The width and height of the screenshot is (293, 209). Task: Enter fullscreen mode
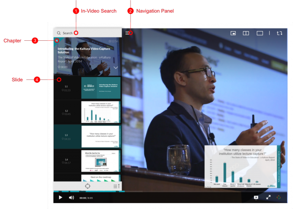click(x=268, y=198)
